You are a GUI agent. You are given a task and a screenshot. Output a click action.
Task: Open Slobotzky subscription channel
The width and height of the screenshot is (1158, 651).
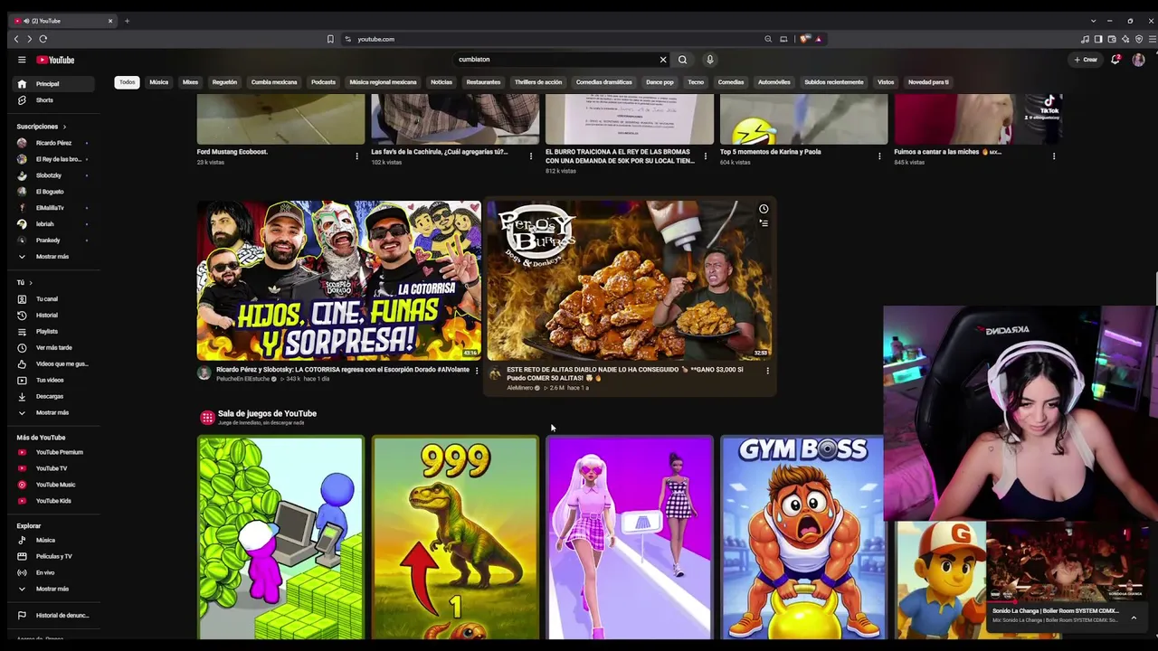coord(54,175)
